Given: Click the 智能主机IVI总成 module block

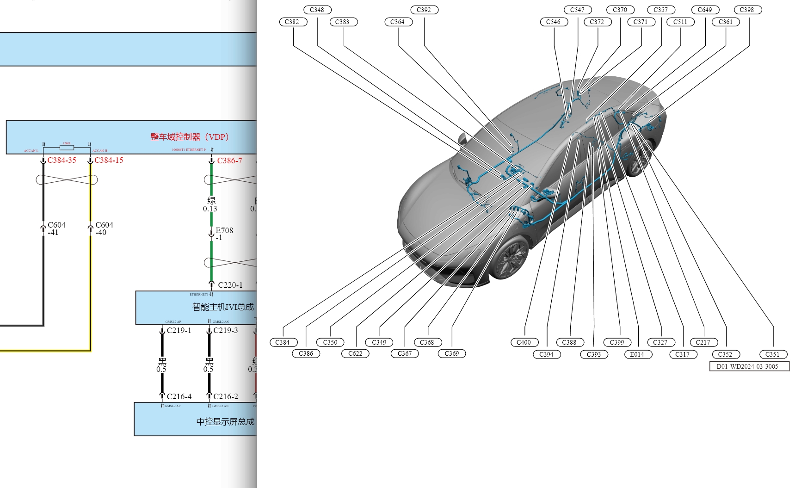Looking at the screenshot, I should coord(222,307).
